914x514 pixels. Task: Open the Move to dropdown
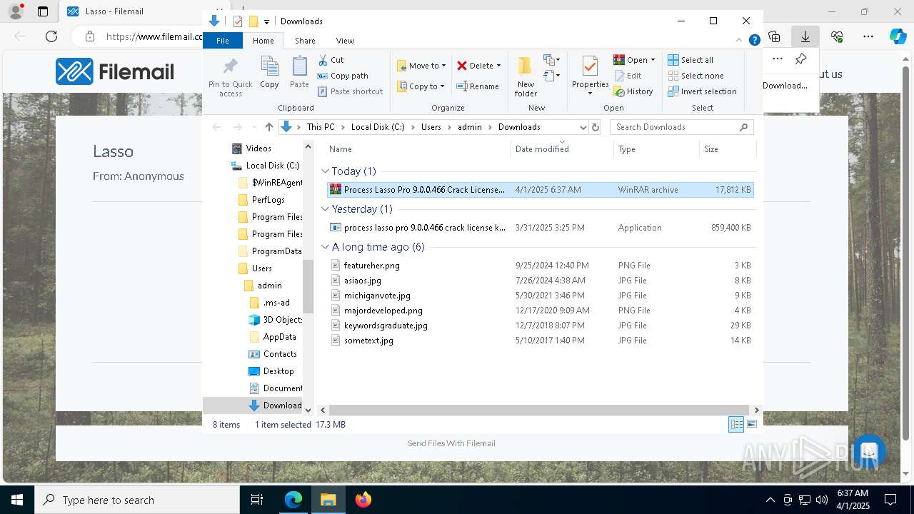(x=421, y=66)
